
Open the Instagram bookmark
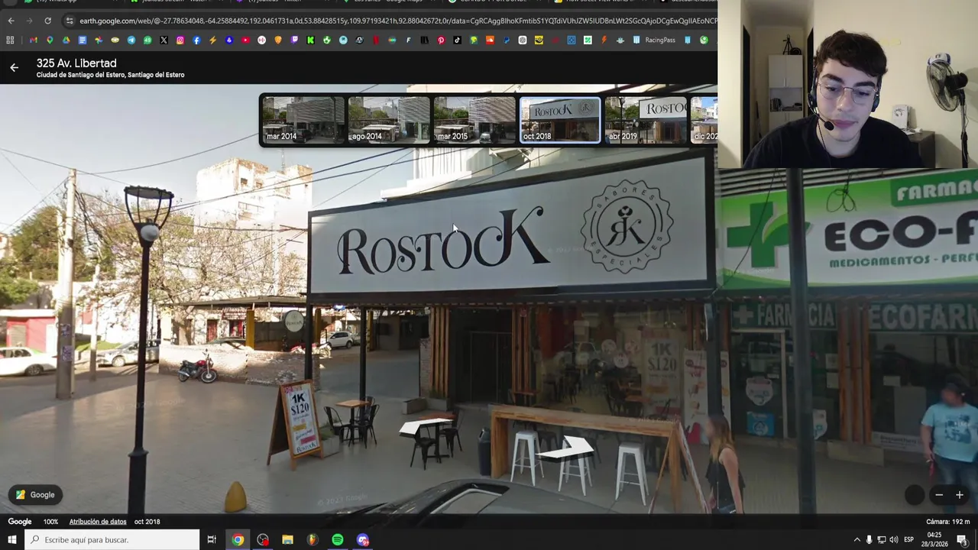pos(180,40)
